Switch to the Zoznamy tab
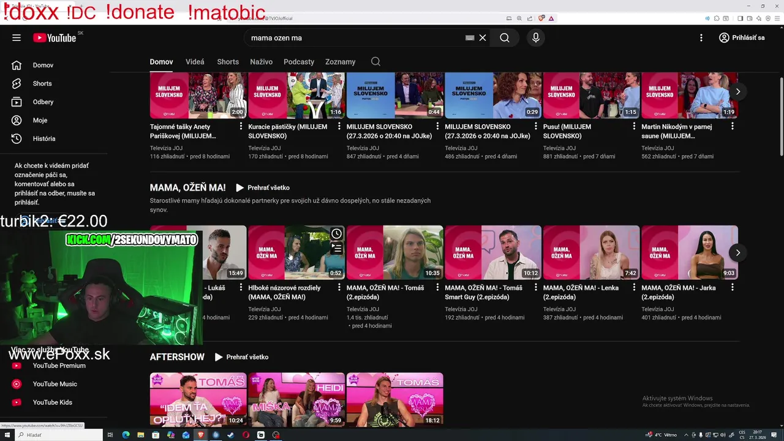784x441 pixels. pyautogui.click(x=341, y=62)
